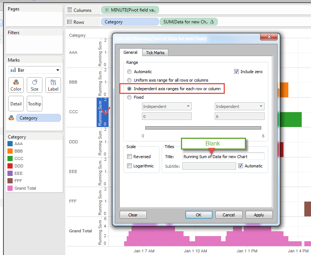Image resolution: width=311 pixels, height=255 pixels.
Task: Toggle the Logarithmic scale checkbox
Action: 129,166
